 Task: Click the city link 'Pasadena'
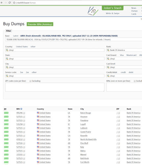(x=84, y=120)
